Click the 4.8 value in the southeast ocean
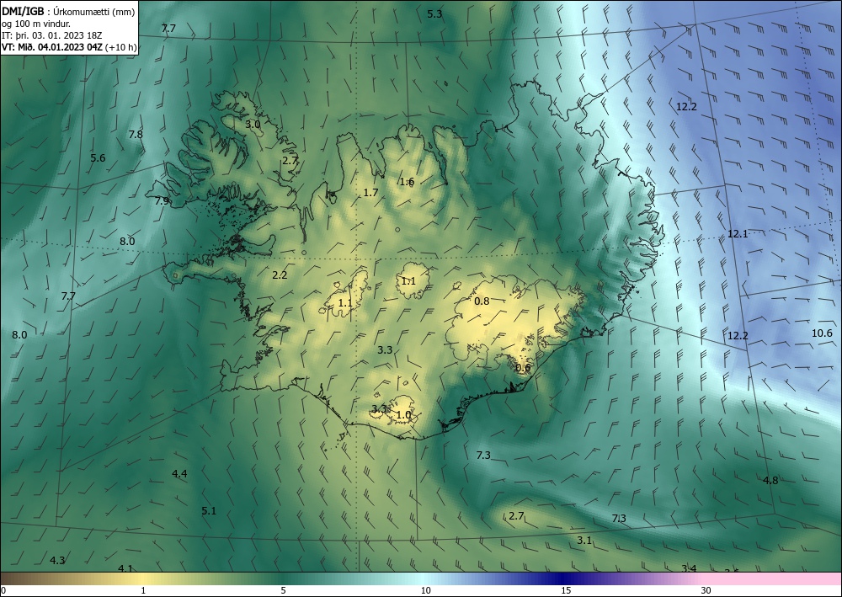Screen dimensions: 842x597 pyautogui.click(x=770, y=481)
